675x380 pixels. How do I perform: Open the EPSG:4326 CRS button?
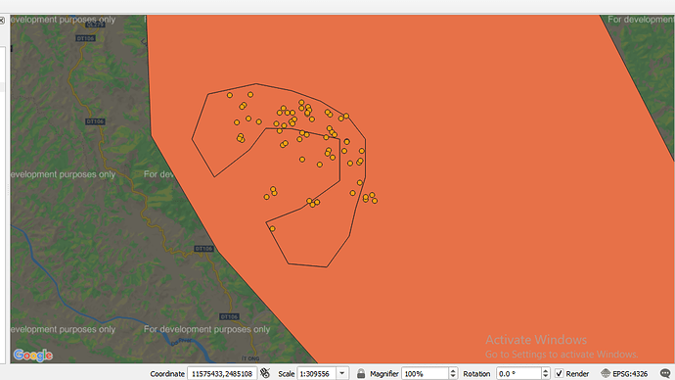point(624,373)
